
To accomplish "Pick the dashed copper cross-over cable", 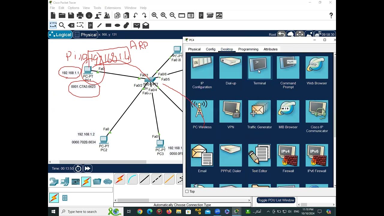I will [x=157, y=179].
